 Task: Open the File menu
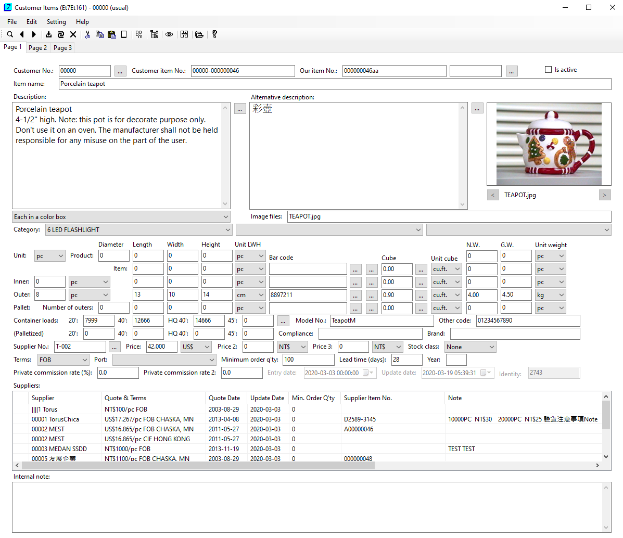(x=12, y=22)
